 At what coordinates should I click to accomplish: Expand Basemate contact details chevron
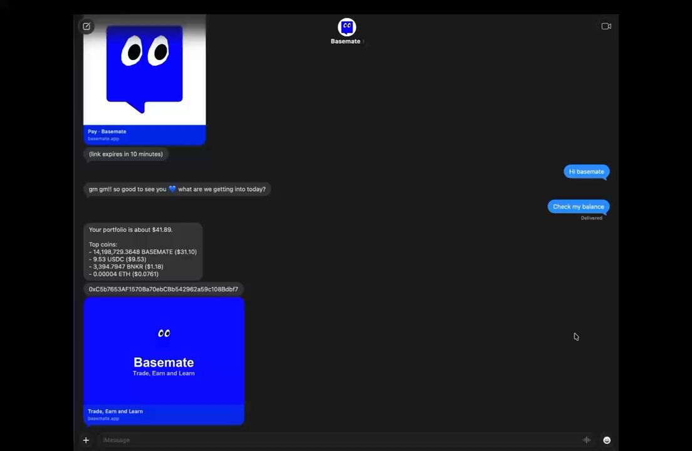point(363,41)
